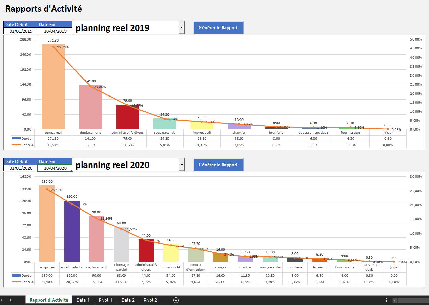Viewport: 429px width, 305px height.
Task: Click the sheet navigation right arrow
Action: pos(11,300)
